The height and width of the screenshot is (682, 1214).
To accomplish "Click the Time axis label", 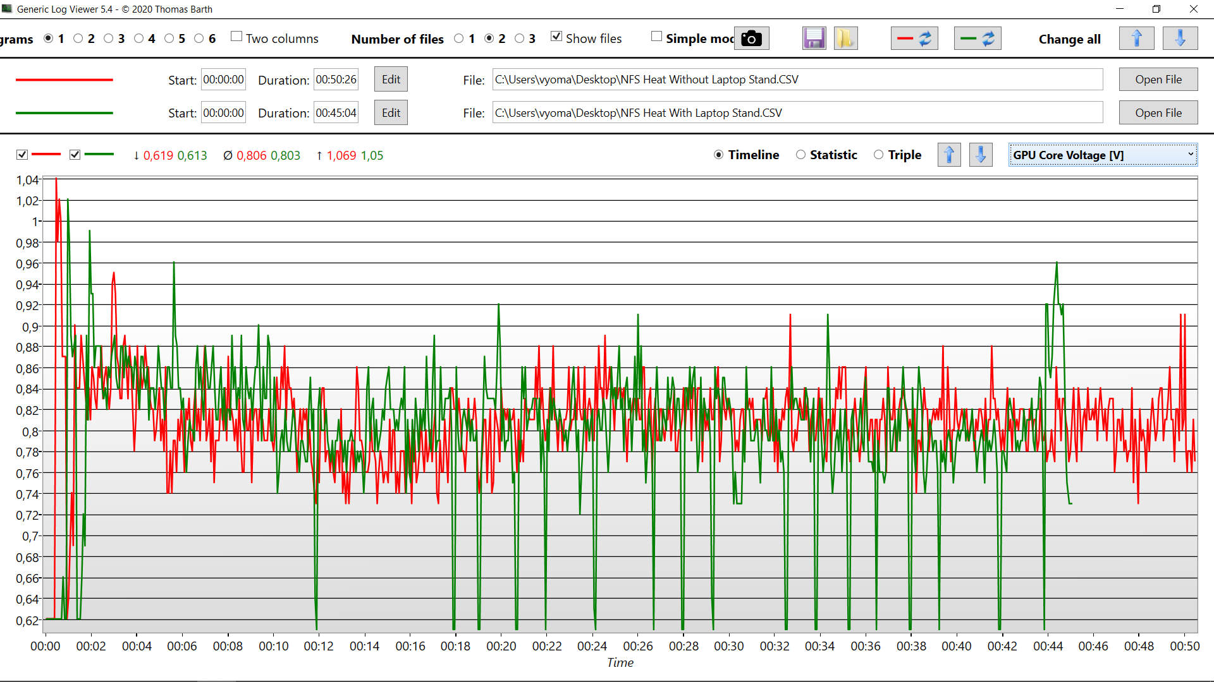I will pos(620,662).
